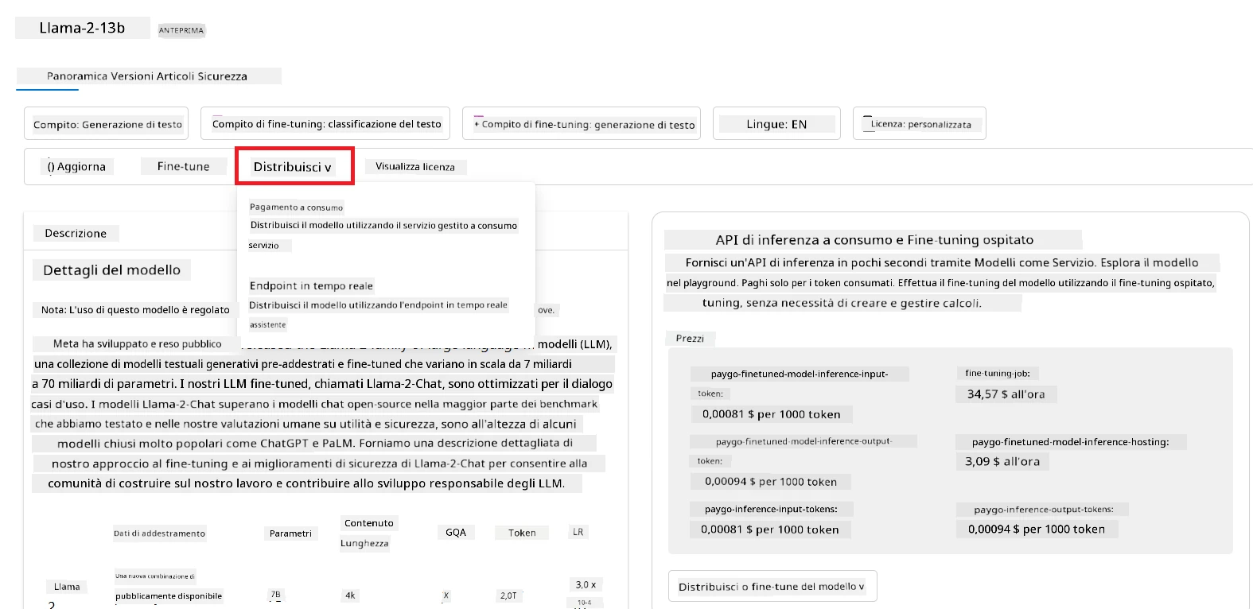1253x609 pixels.
Task: Select Pagamento a consumo deployment option
Action: coord(296,207)
